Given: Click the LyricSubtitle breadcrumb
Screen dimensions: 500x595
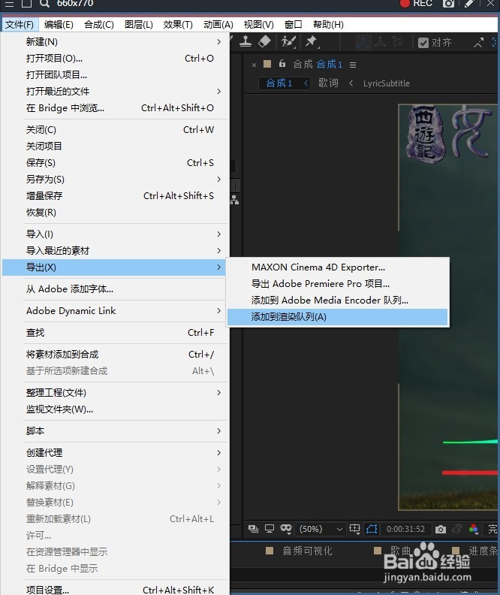Looking at the screenshot, I should pos(387,83).
